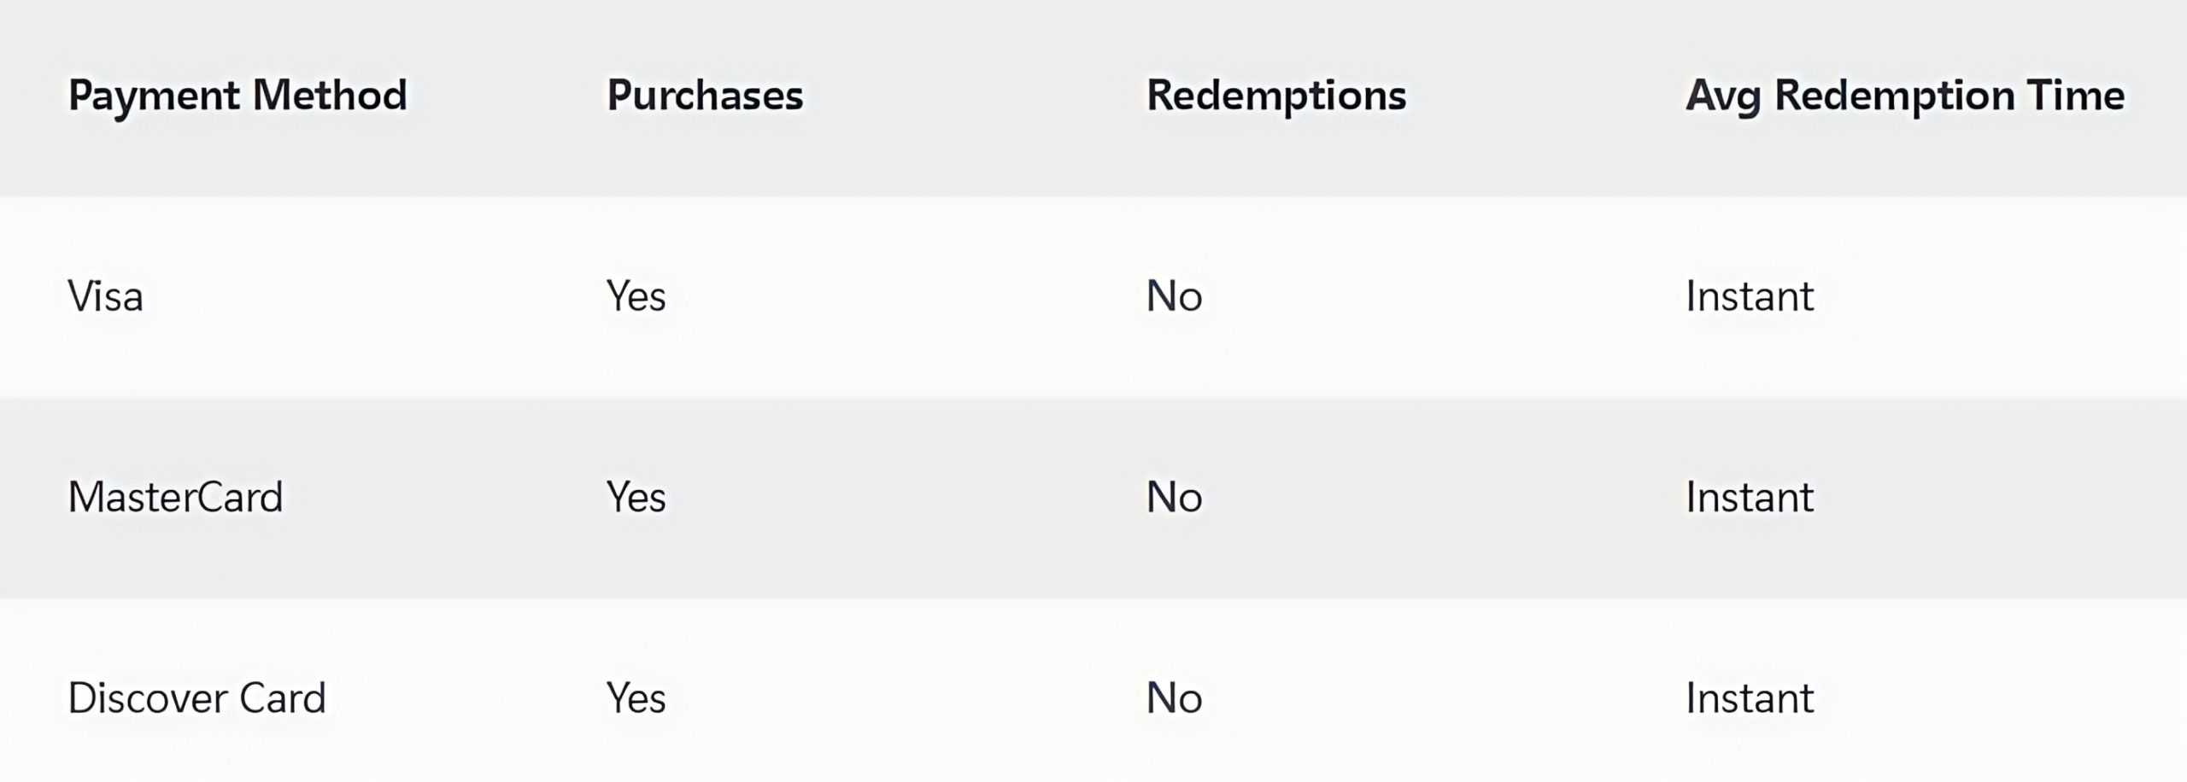Select the Discover Card cell

click(x=197, y=698)
